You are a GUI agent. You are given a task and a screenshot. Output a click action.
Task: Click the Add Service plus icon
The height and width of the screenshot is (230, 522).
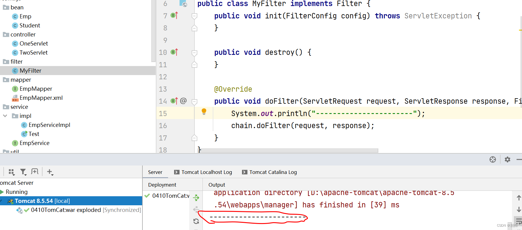pos(50,172)
